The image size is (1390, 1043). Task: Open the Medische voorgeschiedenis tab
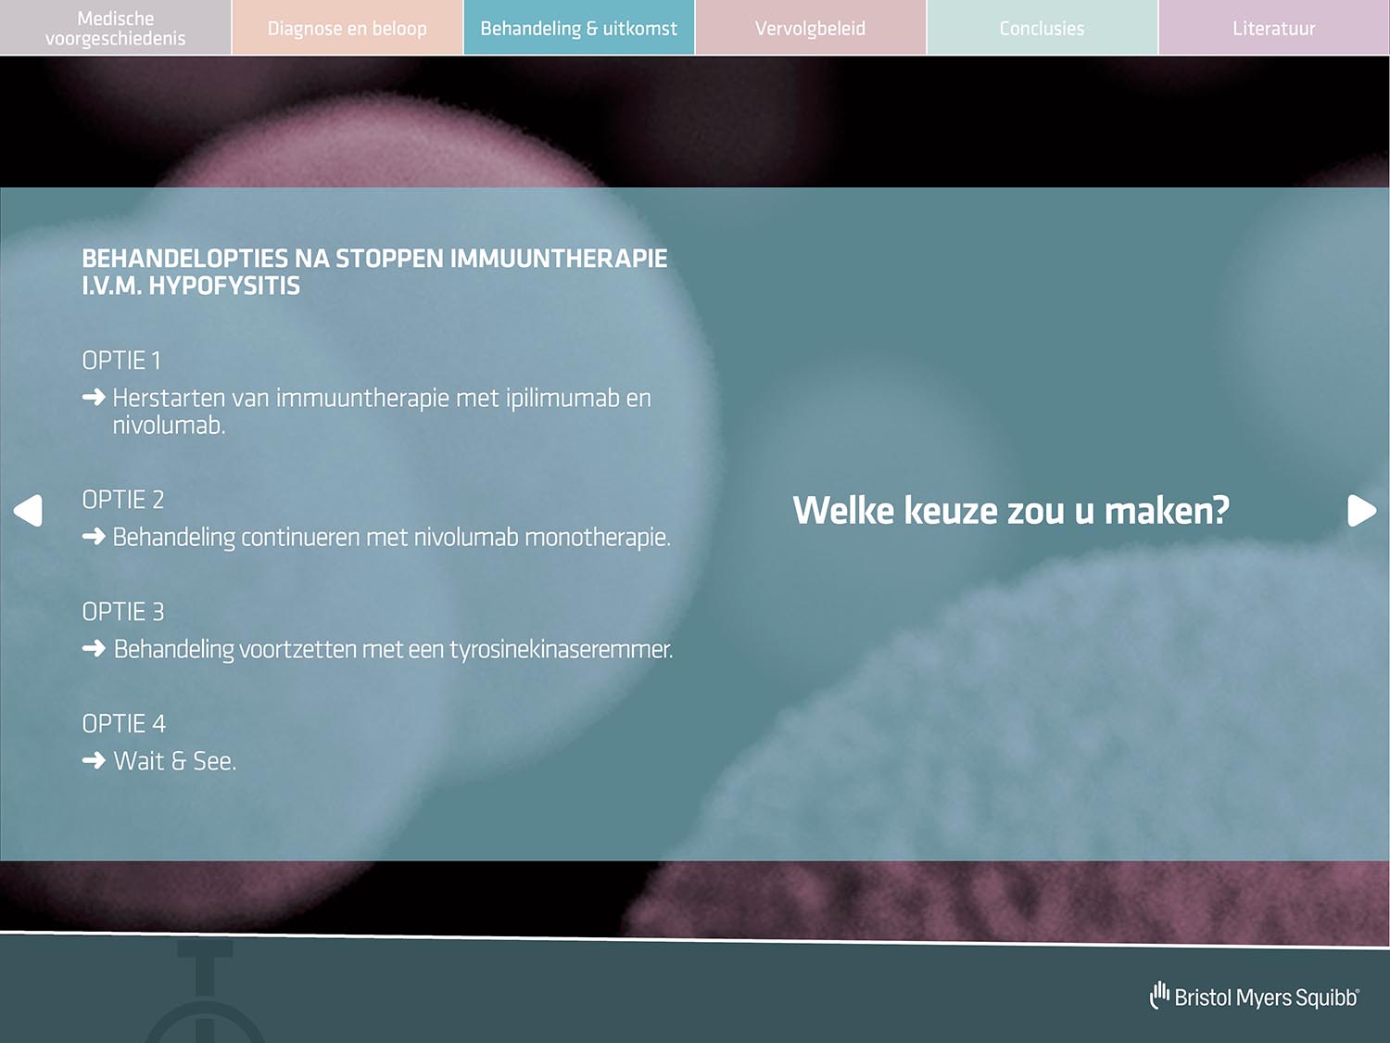pyautogui.click(x=115, y=28)
